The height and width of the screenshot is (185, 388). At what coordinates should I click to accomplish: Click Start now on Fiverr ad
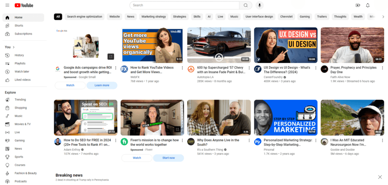pyautogui.click(x=168, y=158)
